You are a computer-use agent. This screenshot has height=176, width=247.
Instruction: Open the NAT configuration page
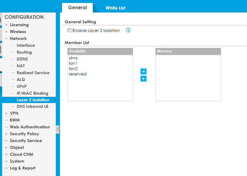(21, 66)
